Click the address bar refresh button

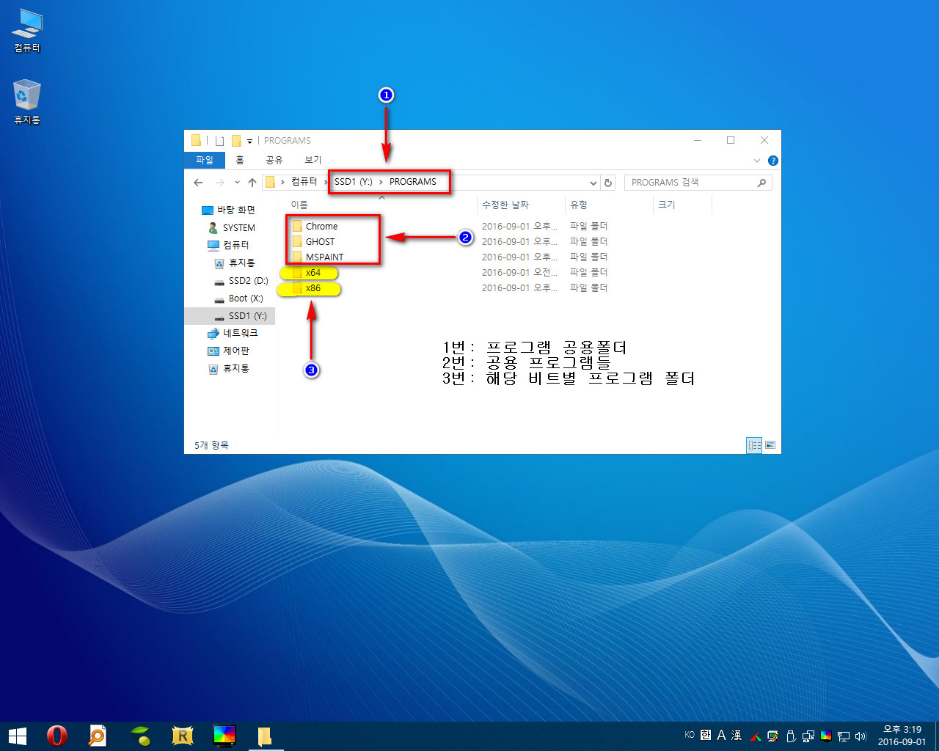pyautogui.click(x=608, y=183)
